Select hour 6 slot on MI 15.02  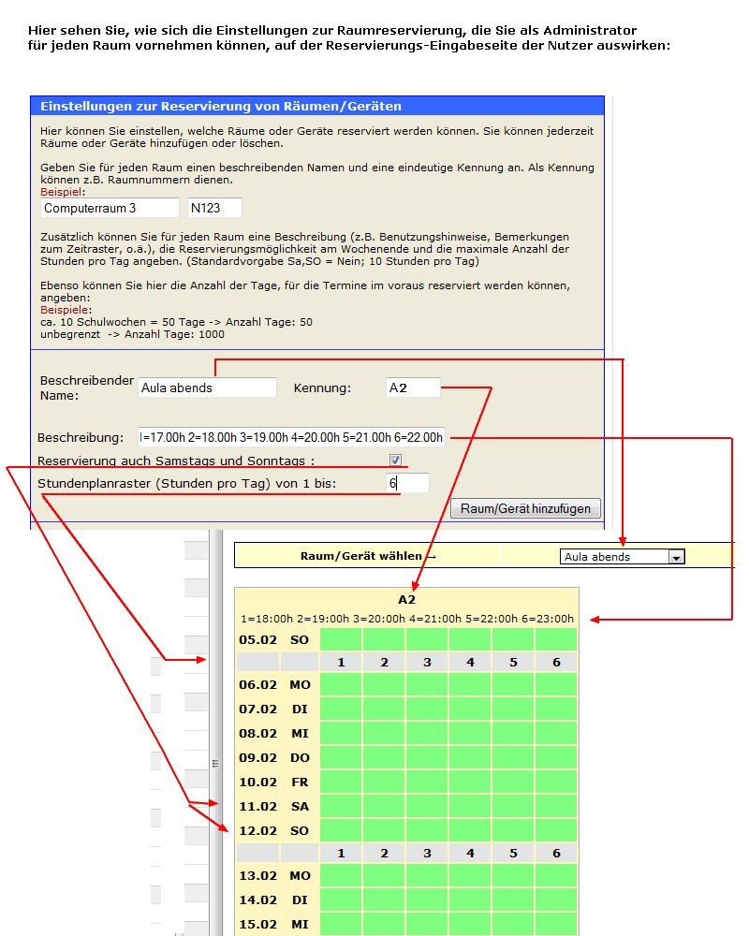click(556, 924)
